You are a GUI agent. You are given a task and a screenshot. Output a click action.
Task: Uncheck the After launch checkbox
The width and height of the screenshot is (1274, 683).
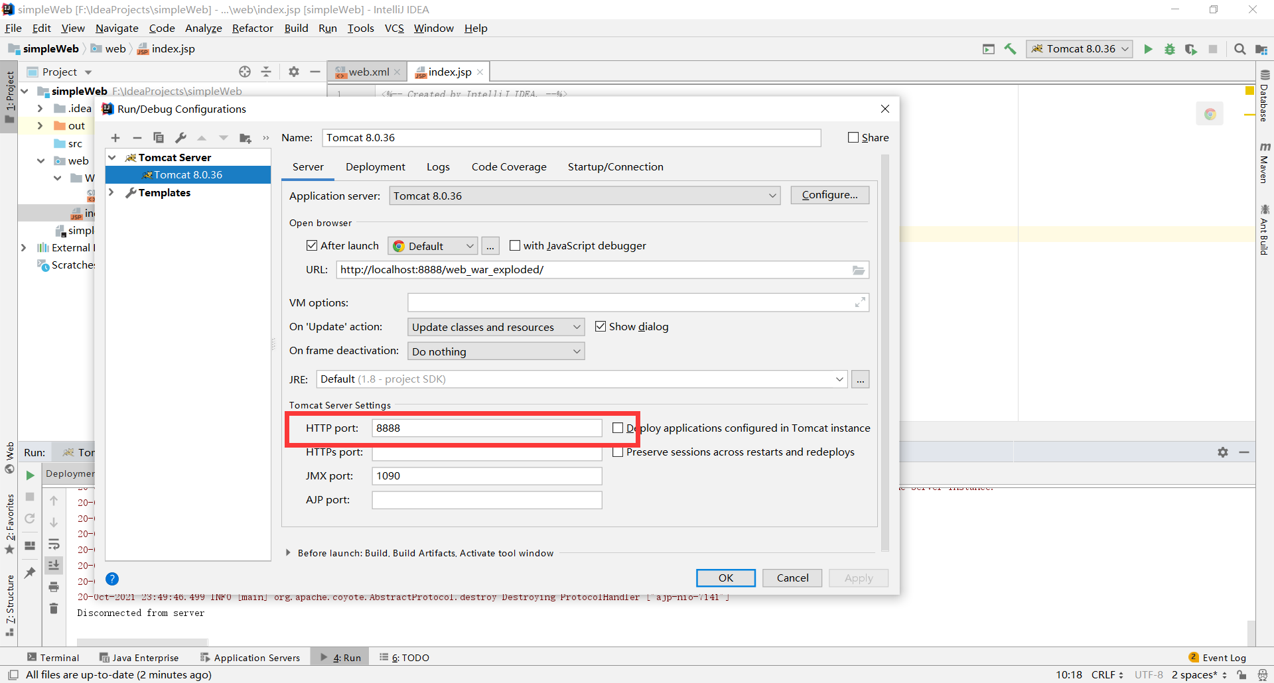[312, 245]
